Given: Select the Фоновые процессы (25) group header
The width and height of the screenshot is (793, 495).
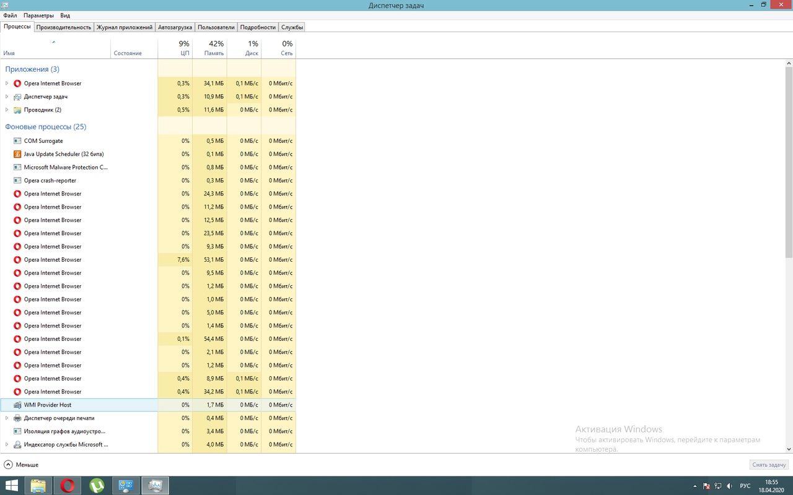Looking at the screenshot, I should pyautogui.click(x=46, y=127).
